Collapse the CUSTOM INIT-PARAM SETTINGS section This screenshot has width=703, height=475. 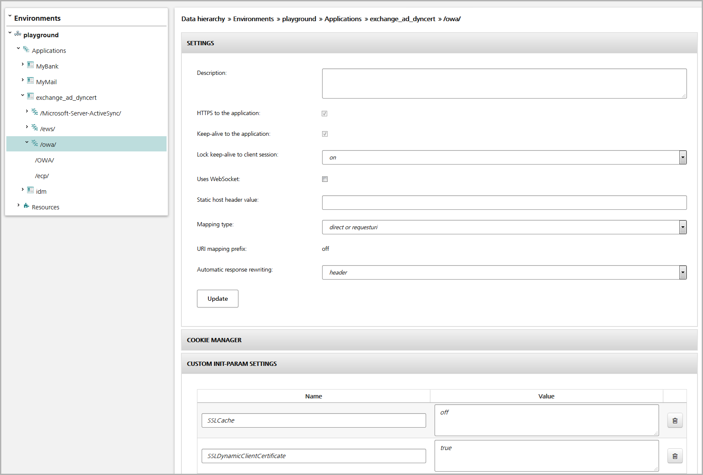pyautogui.click(x=439, y=364)
